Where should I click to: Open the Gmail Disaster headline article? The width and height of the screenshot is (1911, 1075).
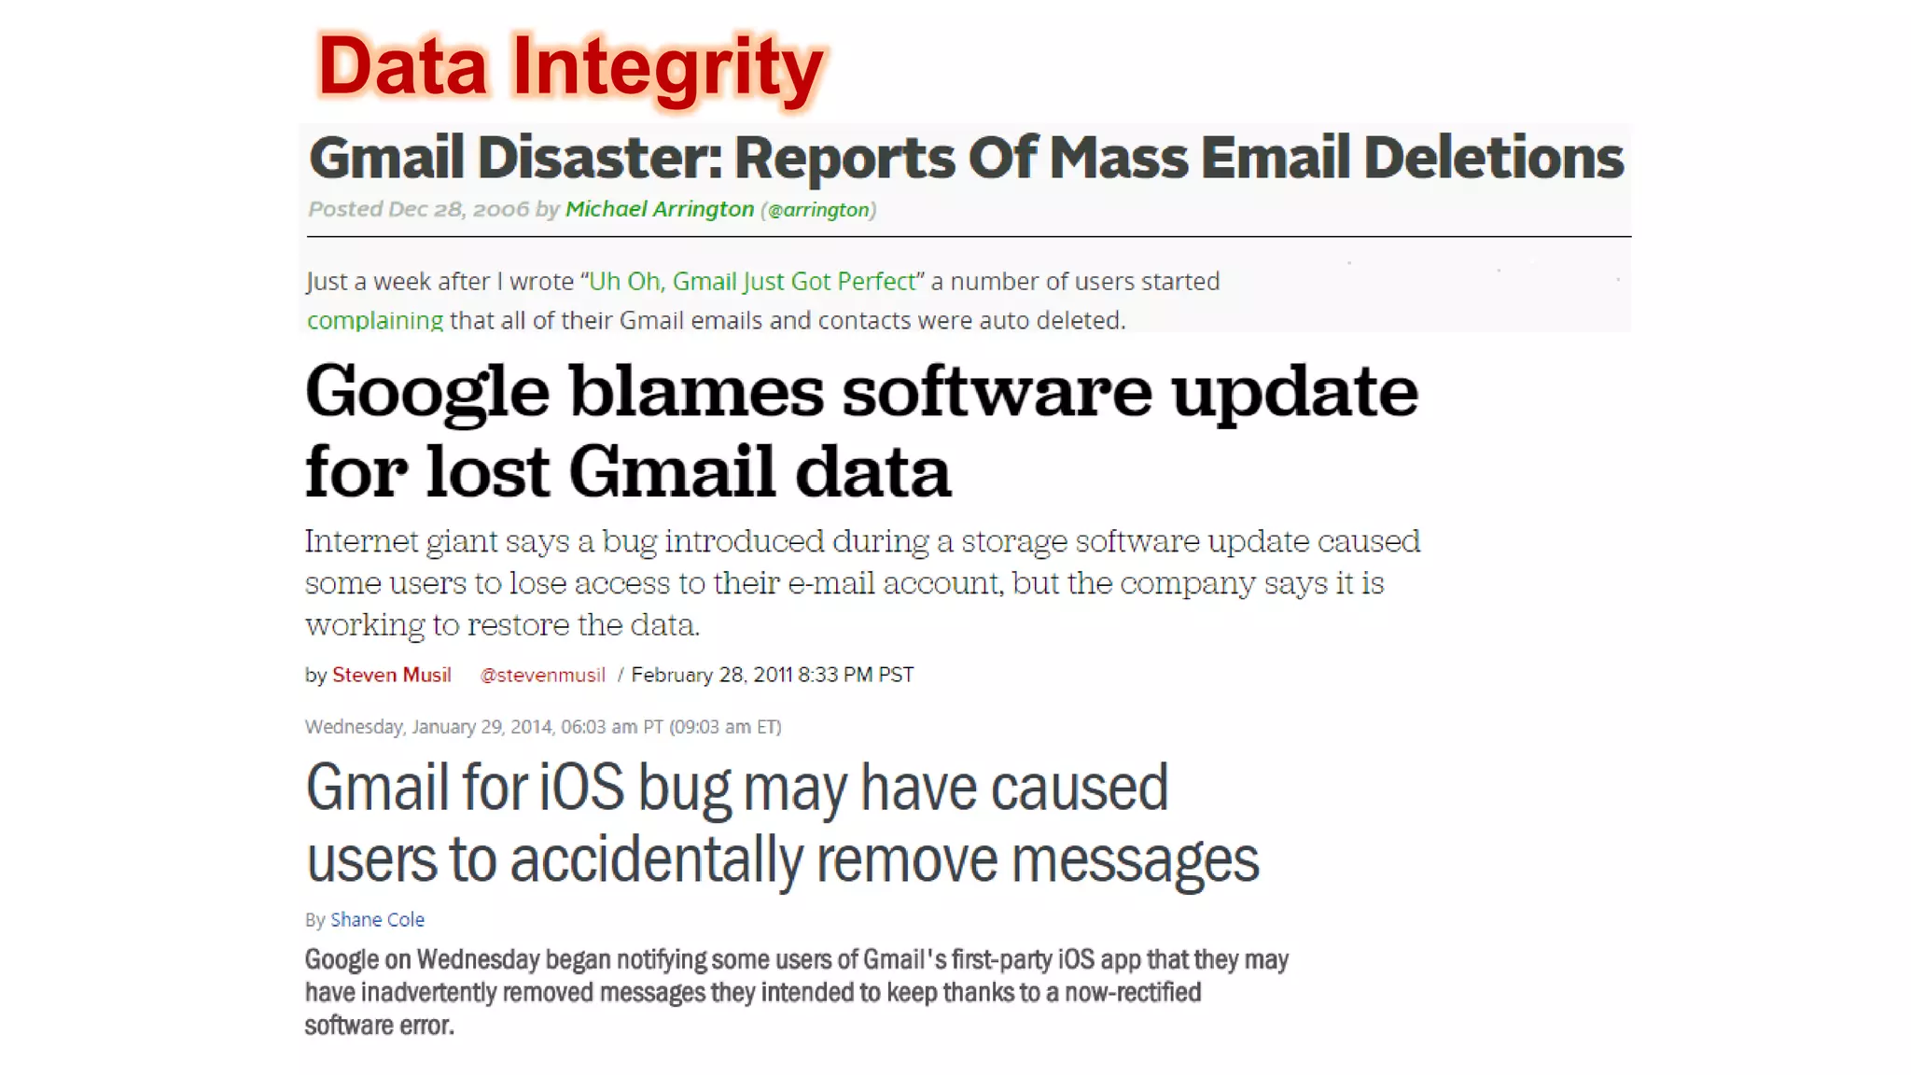pos(967,158)
